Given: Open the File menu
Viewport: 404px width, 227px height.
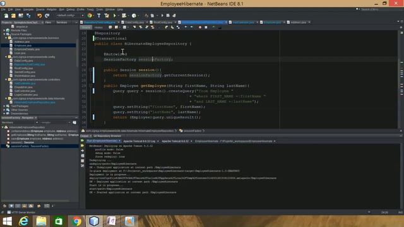Looking at the screenshot, I should [3, 9].
